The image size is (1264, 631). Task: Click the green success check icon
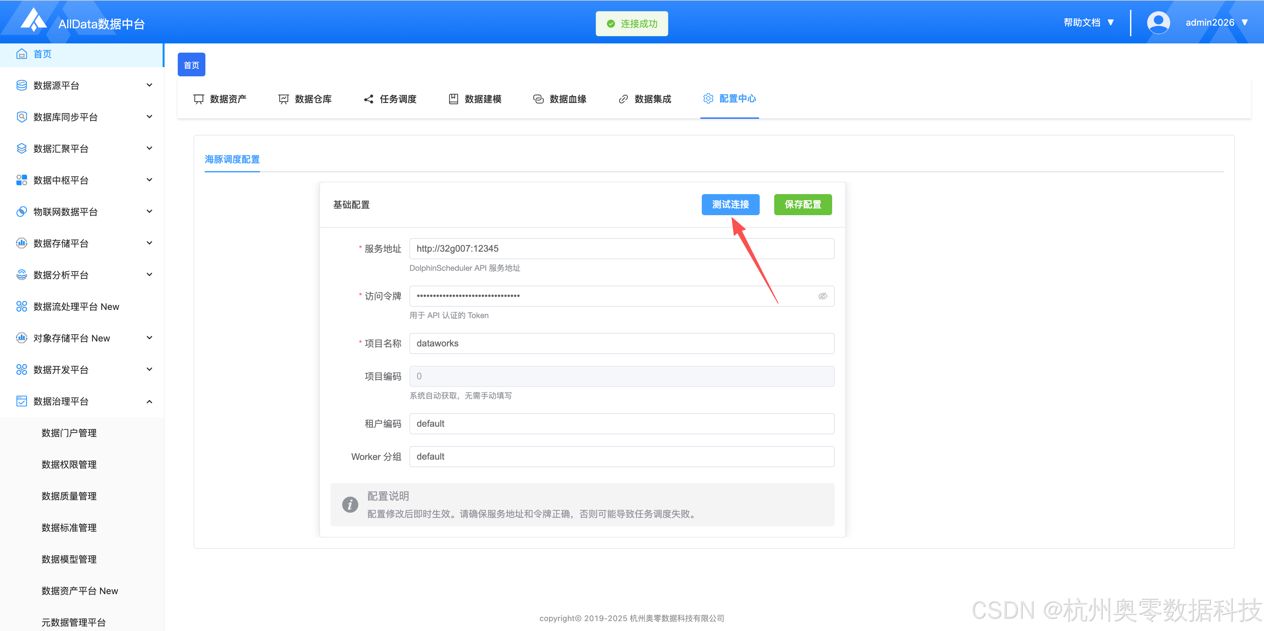pos(611,24)
